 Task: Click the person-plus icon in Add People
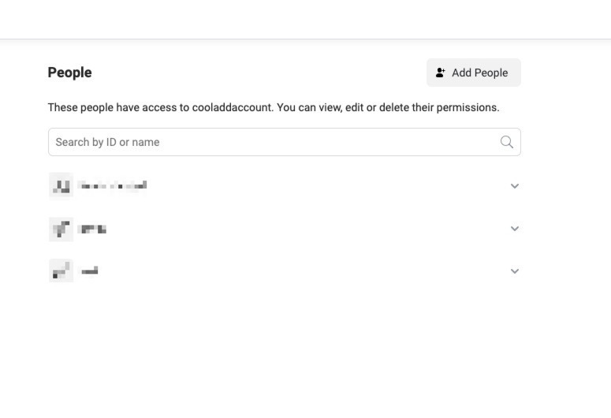tap(440, 73)
